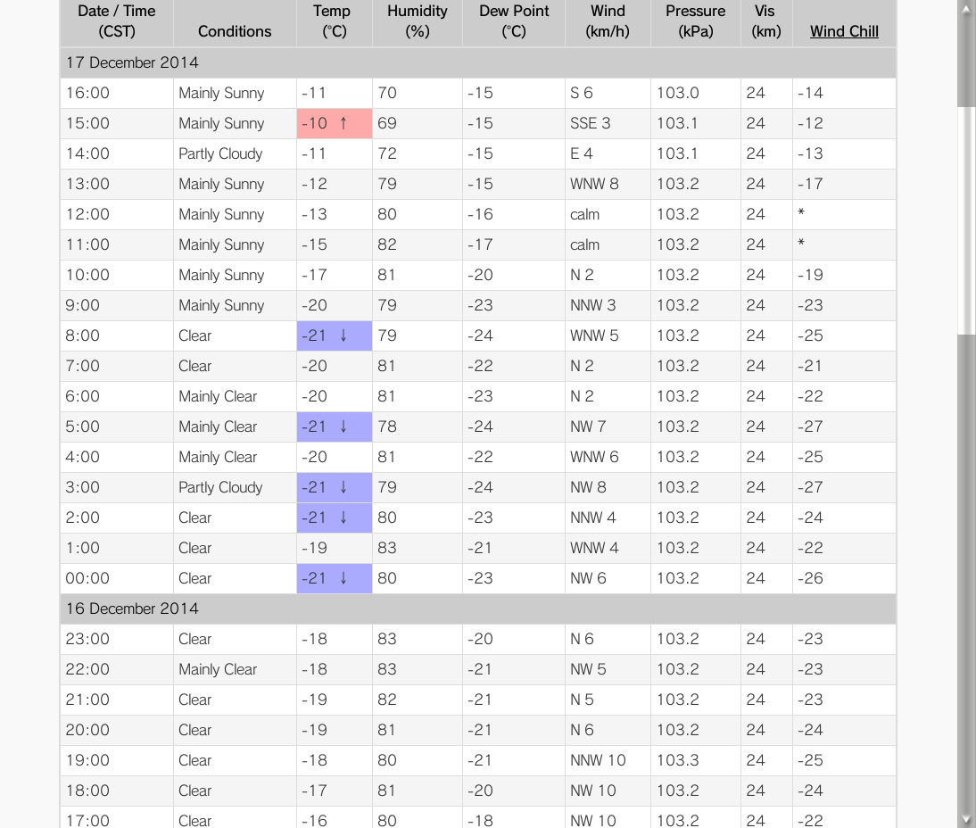Viewport: 976px width, 828px height.
Task: Click the Pressure (kPa) column header
Action: (x=695, y=21)
